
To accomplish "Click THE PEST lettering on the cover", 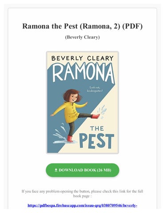I will click(97, 137).
